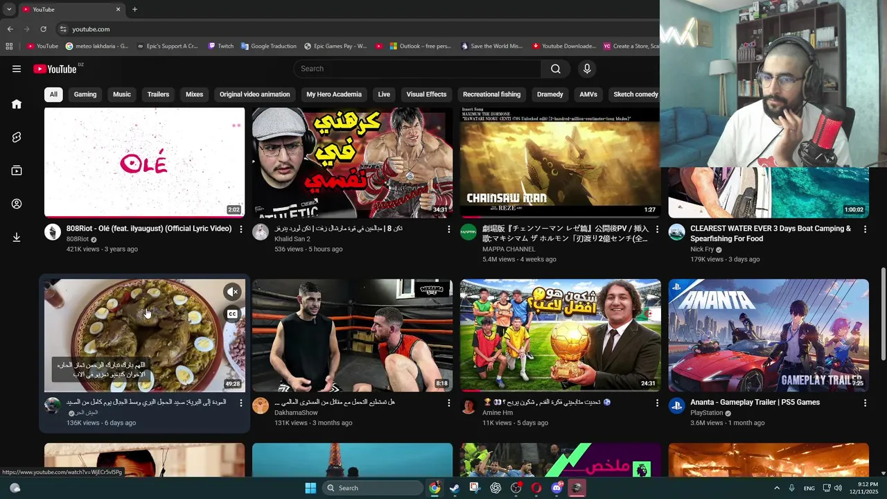887x499 pixels.
Task: Select the Trailers filter chip
Action: (x=158, y=94)
